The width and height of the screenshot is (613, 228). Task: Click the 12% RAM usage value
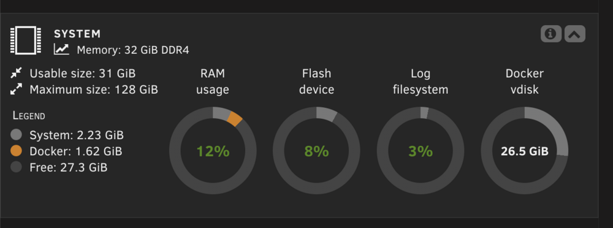click(x=213, y=151)
